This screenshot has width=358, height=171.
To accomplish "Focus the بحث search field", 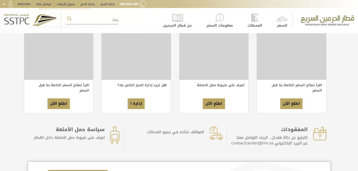I will (x=92, y=19).
